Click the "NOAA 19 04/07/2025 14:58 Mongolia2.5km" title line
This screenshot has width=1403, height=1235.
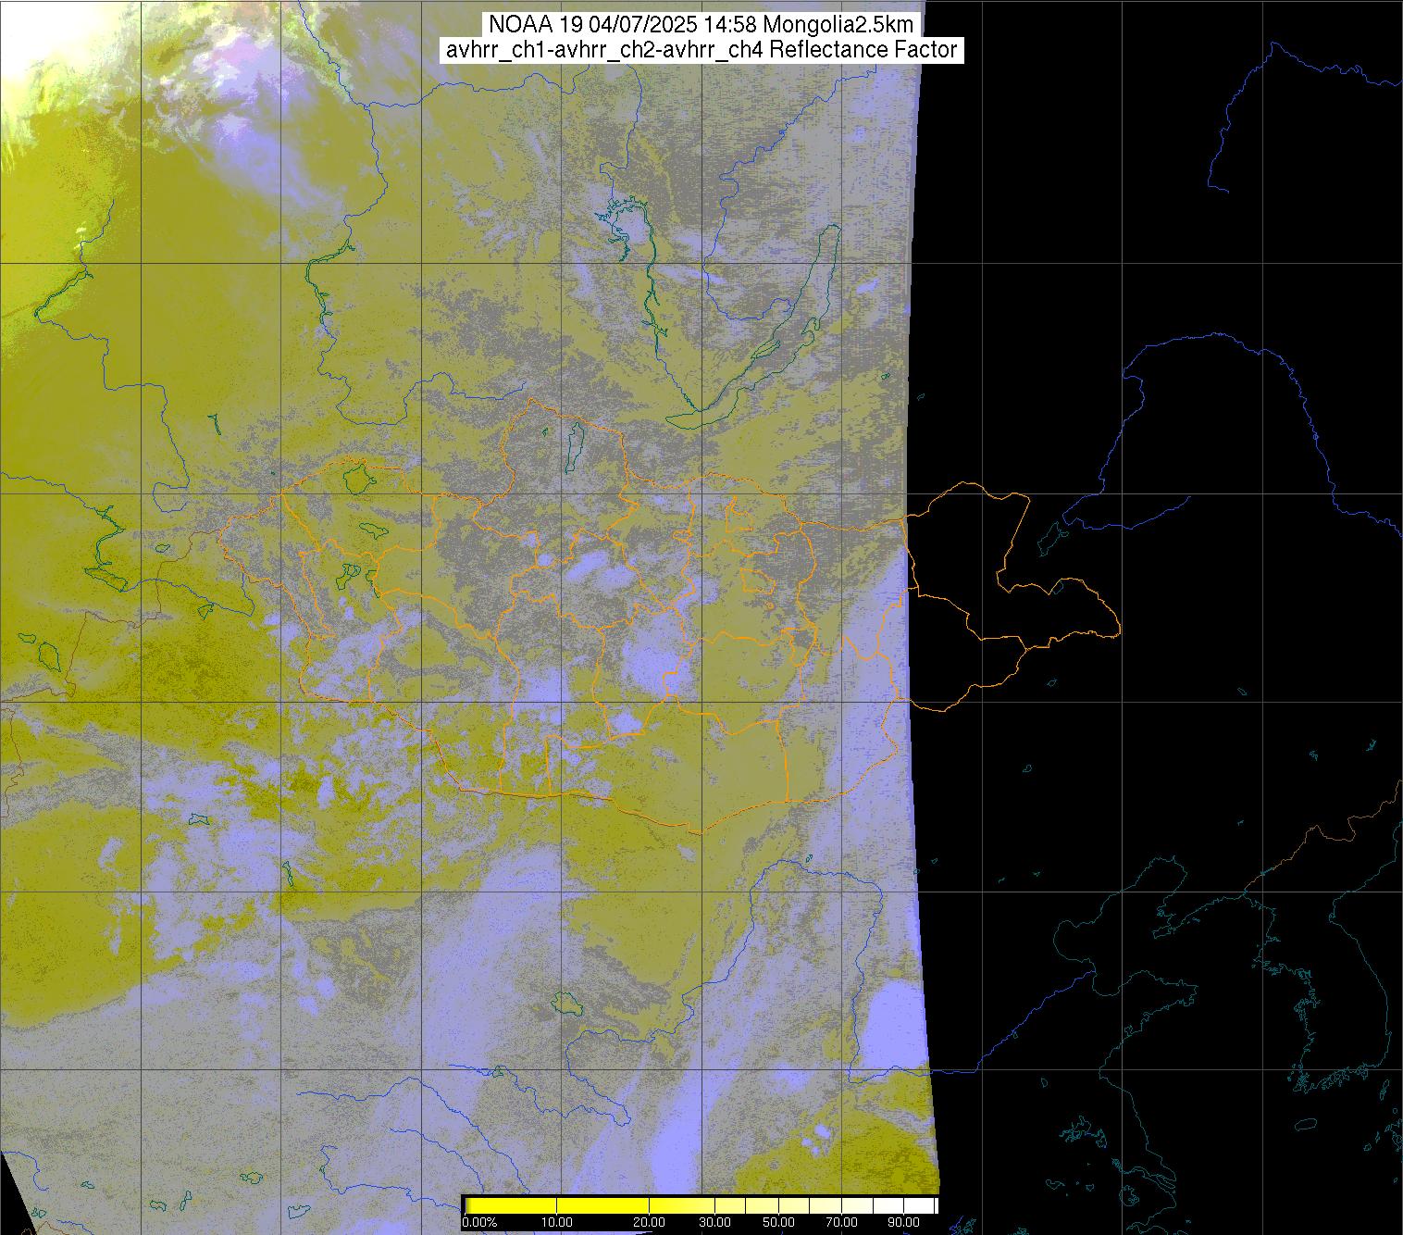pos(701,25)
